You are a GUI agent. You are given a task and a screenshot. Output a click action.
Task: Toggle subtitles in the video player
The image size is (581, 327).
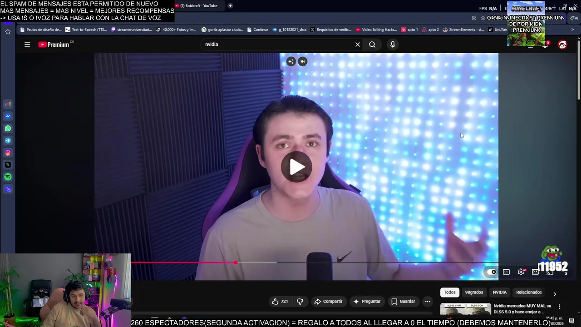coord(506,272)
